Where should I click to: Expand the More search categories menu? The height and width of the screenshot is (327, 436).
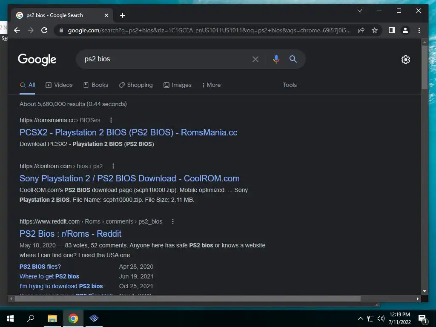tap(211, 85)
